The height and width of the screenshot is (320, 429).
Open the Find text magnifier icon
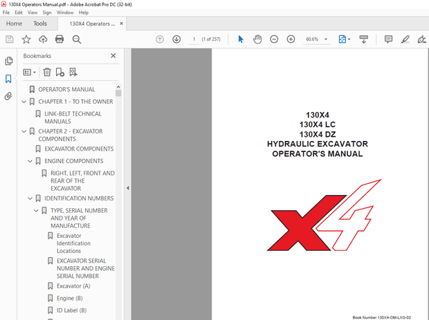77,39
